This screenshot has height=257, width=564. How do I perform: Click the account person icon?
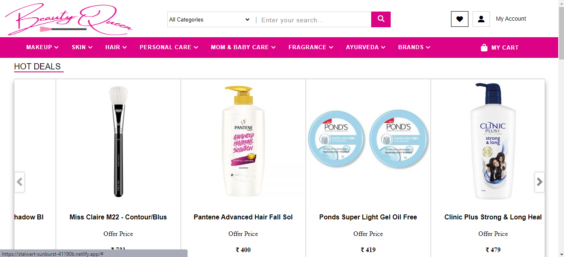481,19
